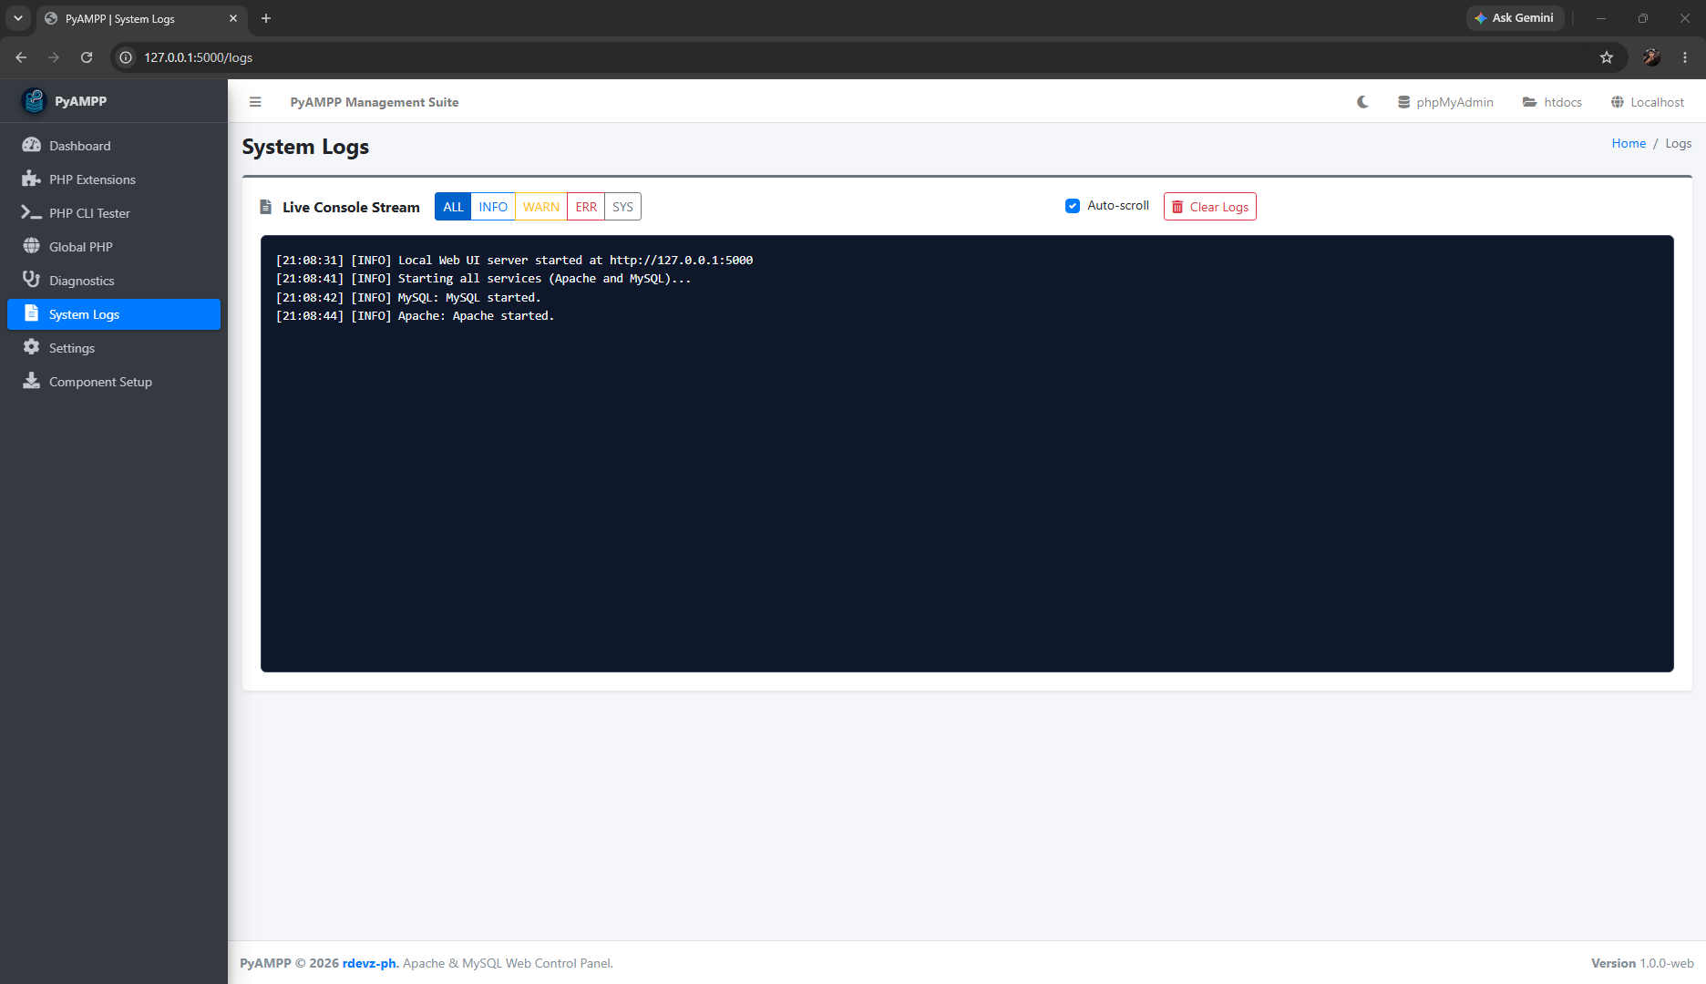Click the System Logs document icon
1706x984 pixels.
[32, 313]
